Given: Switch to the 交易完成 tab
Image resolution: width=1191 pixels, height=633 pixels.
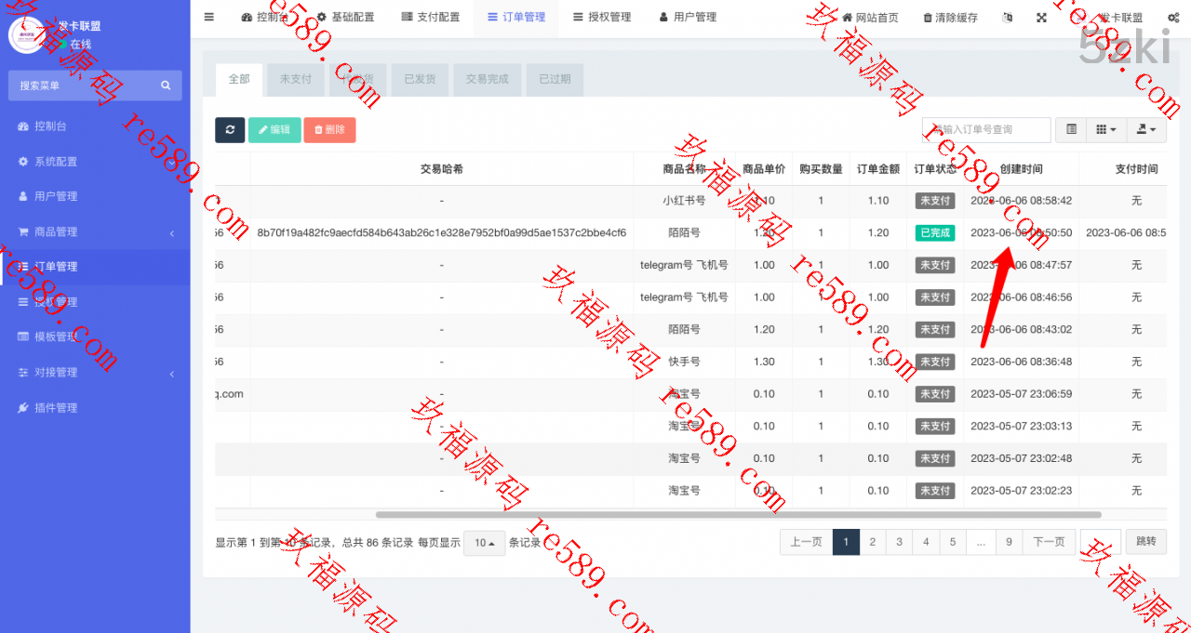Looking at the screenshot, I should (x=488, y=79).
